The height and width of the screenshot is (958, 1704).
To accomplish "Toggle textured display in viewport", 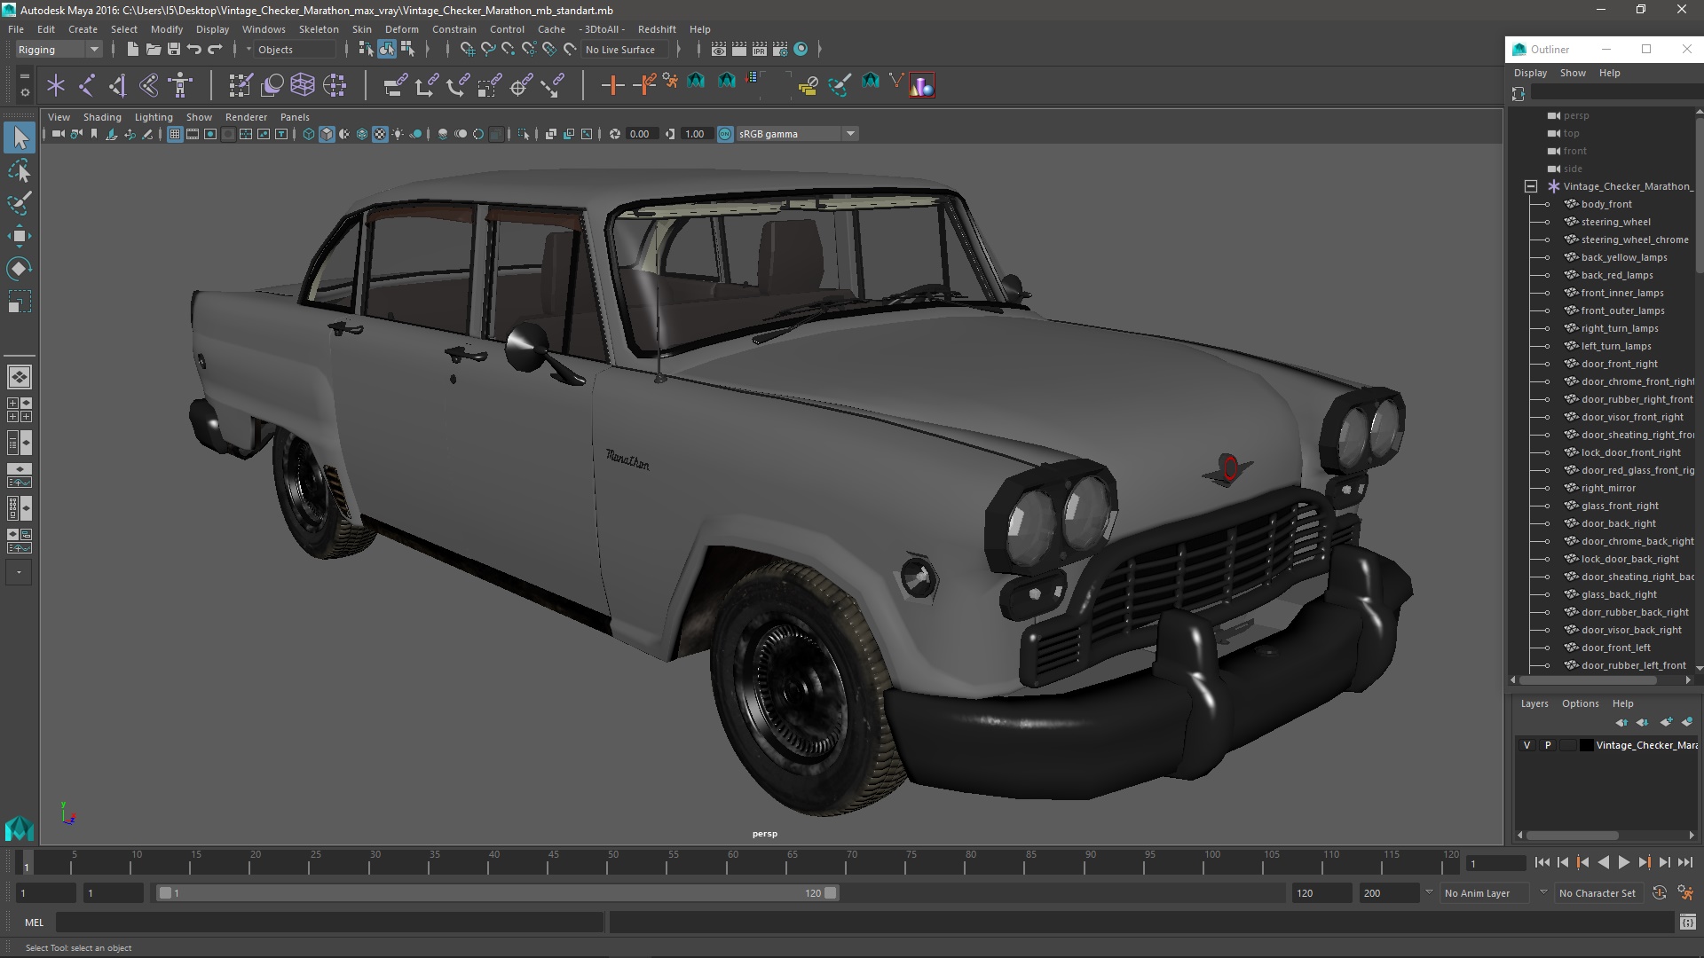I will pos(380,134).
